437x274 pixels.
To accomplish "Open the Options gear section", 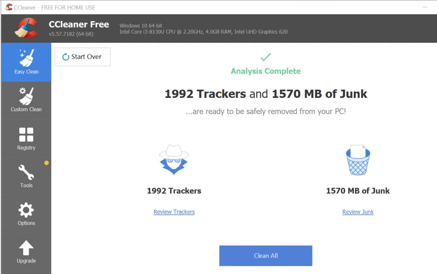I will 26,213.
